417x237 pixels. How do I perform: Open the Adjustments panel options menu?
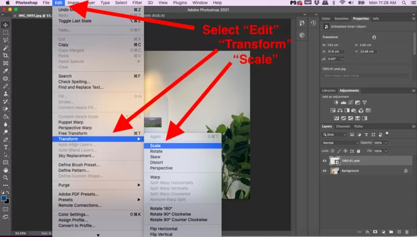pos(413,91)
